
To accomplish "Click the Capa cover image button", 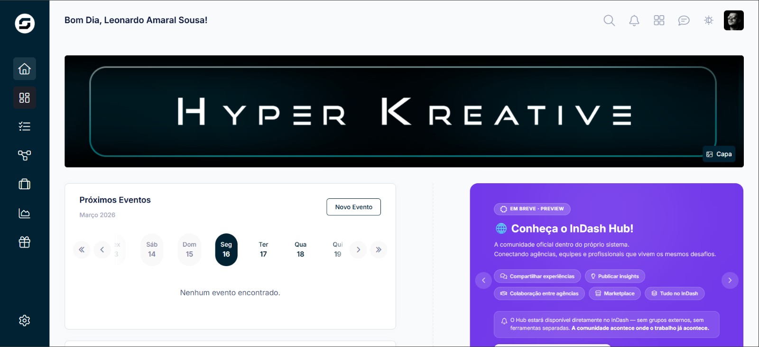I will point(719,154).
